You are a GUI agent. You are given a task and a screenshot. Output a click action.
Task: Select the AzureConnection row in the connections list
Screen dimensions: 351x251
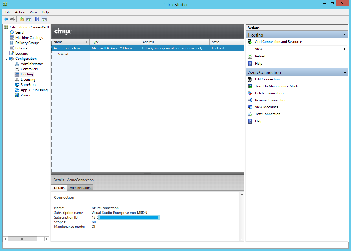pyautogui.click(x=148, y=48)
